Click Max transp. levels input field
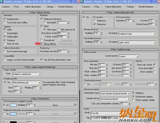Image resolution: width=160 pixels, height=123 pixels. pyautogui.click(x=62, y=33)
